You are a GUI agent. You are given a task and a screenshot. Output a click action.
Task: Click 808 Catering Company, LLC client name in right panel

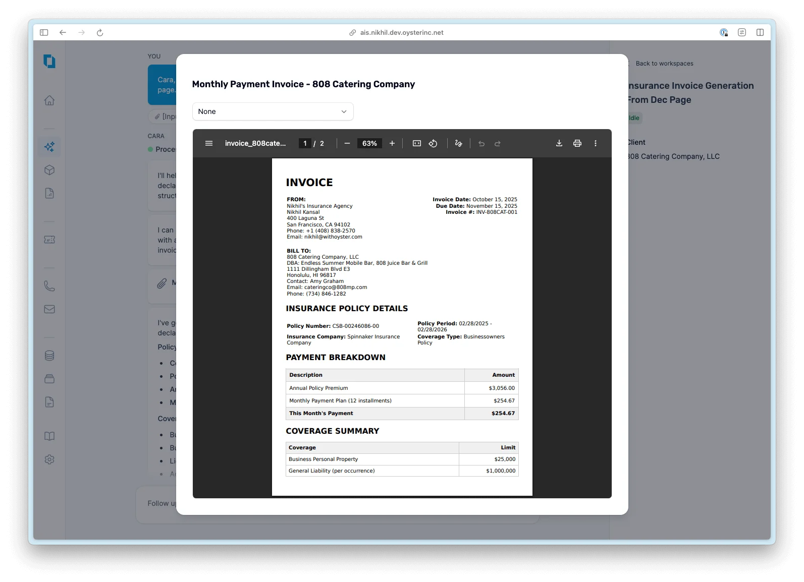(x=673, y=156)
